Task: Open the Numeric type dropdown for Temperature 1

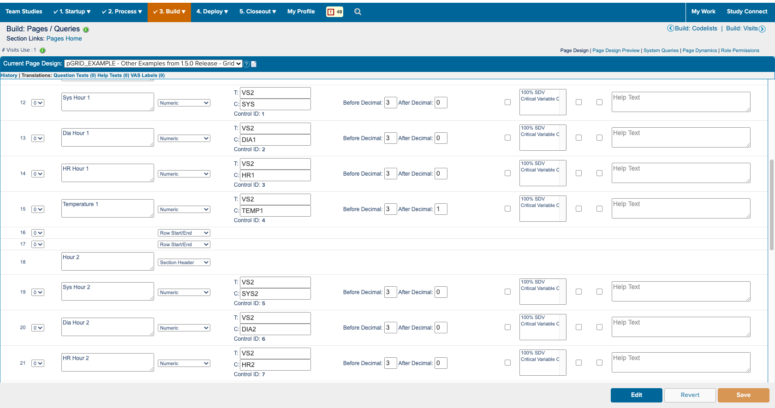Action: point(184,210)
